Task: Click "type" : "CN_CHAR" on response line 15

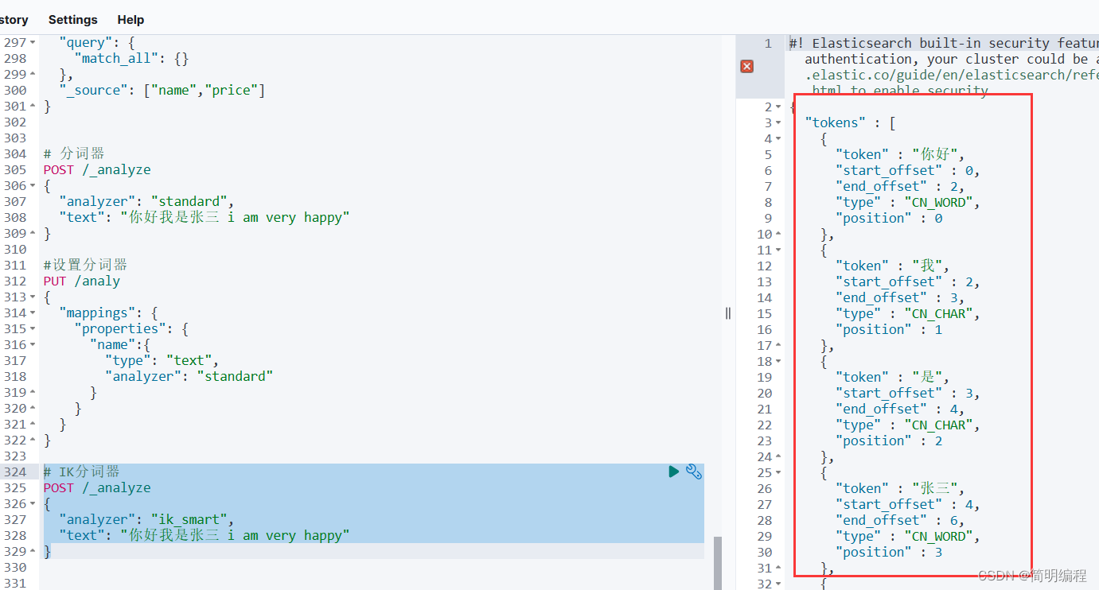Action: pos(908,313)
